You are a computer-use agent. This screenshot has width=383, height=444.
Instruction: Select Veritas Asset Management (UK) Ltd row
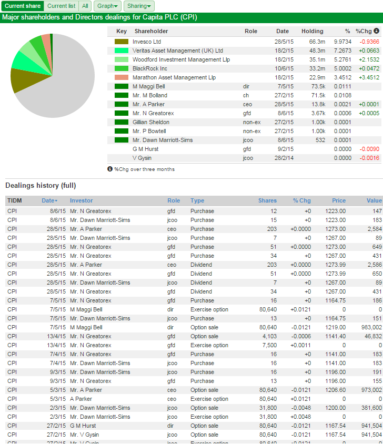click(x=244, y=51)
